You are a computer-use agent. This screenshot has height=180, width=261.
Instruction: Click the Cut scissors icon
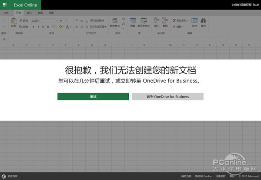pos(21,20)
